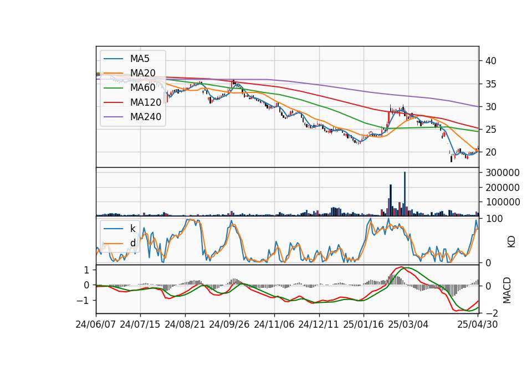
Task: Click the KD axis title
Action: click(x=511, y=242)
